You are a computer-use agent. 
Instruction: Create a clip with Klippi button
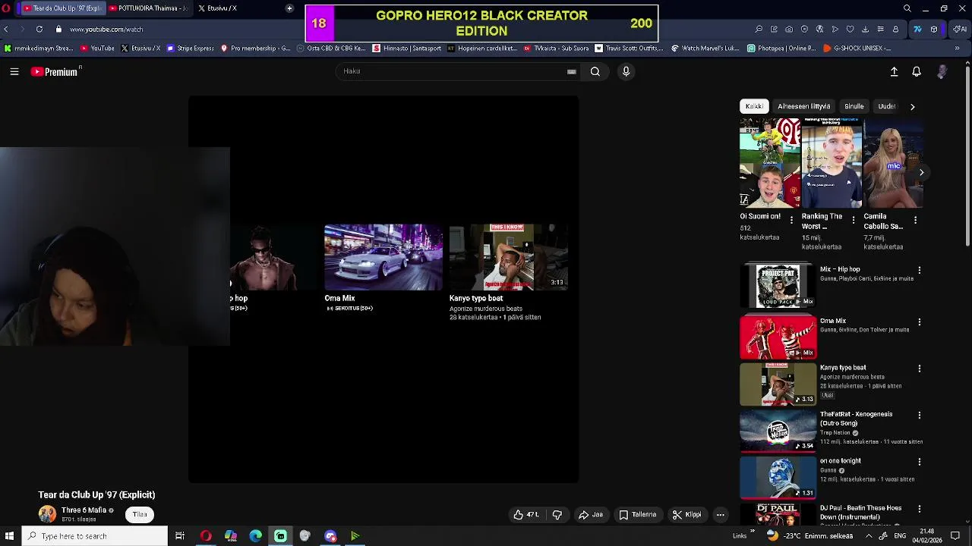(687, 514)
